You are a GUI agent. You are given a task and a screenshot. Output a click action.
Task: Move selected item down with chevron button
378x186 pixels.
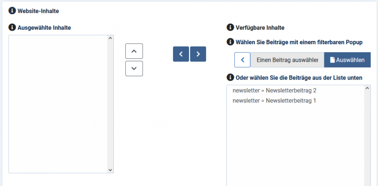point(134,68)
